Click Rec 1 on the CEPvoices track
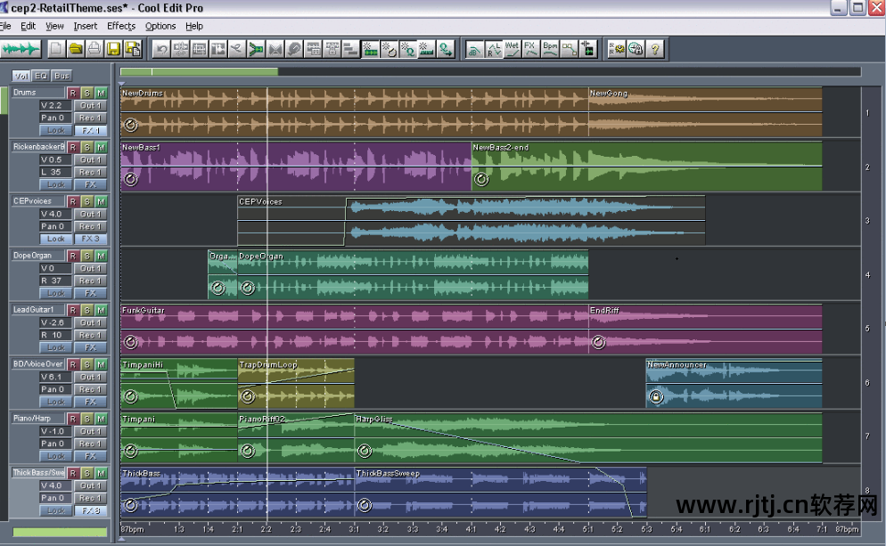 pyautogui.click(x=90, y=226)
